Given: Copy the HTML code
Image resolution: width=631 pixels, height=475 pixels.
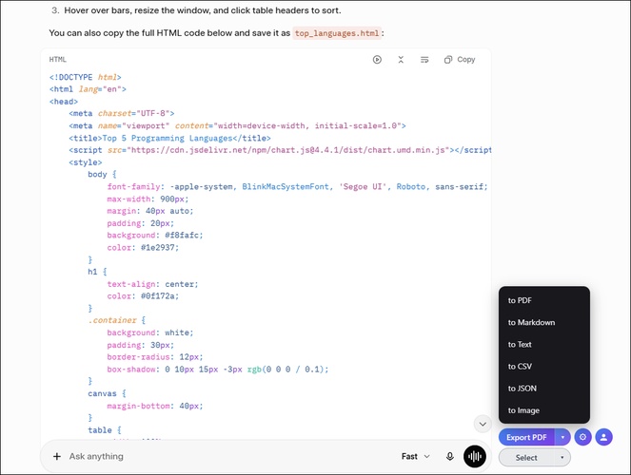Looking at the screenshot, I should (x=460, y=60).
